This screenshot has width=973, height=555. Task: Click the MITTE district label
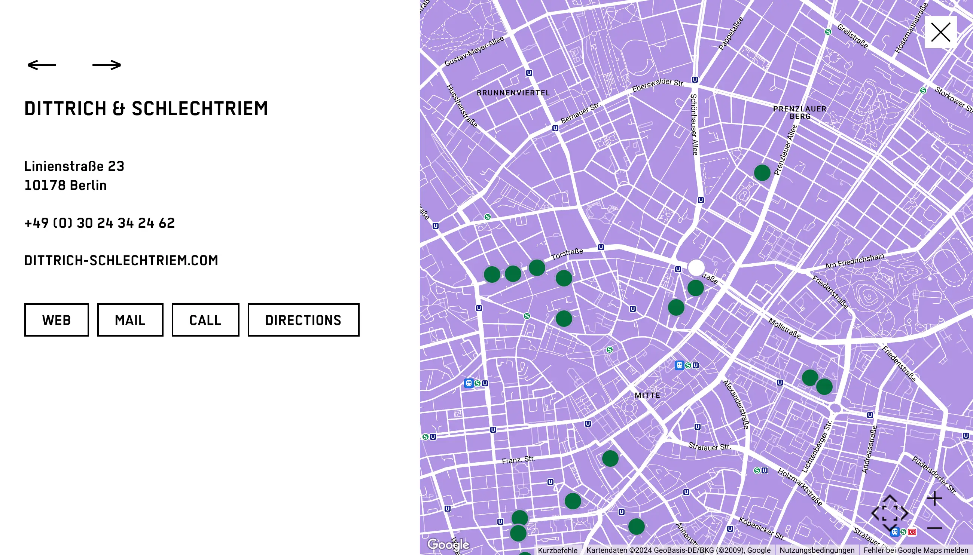pos(647,395)
